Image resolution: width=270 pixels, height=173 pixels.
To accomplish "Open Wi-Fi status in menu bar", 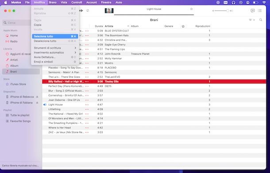I will (264, 2).
